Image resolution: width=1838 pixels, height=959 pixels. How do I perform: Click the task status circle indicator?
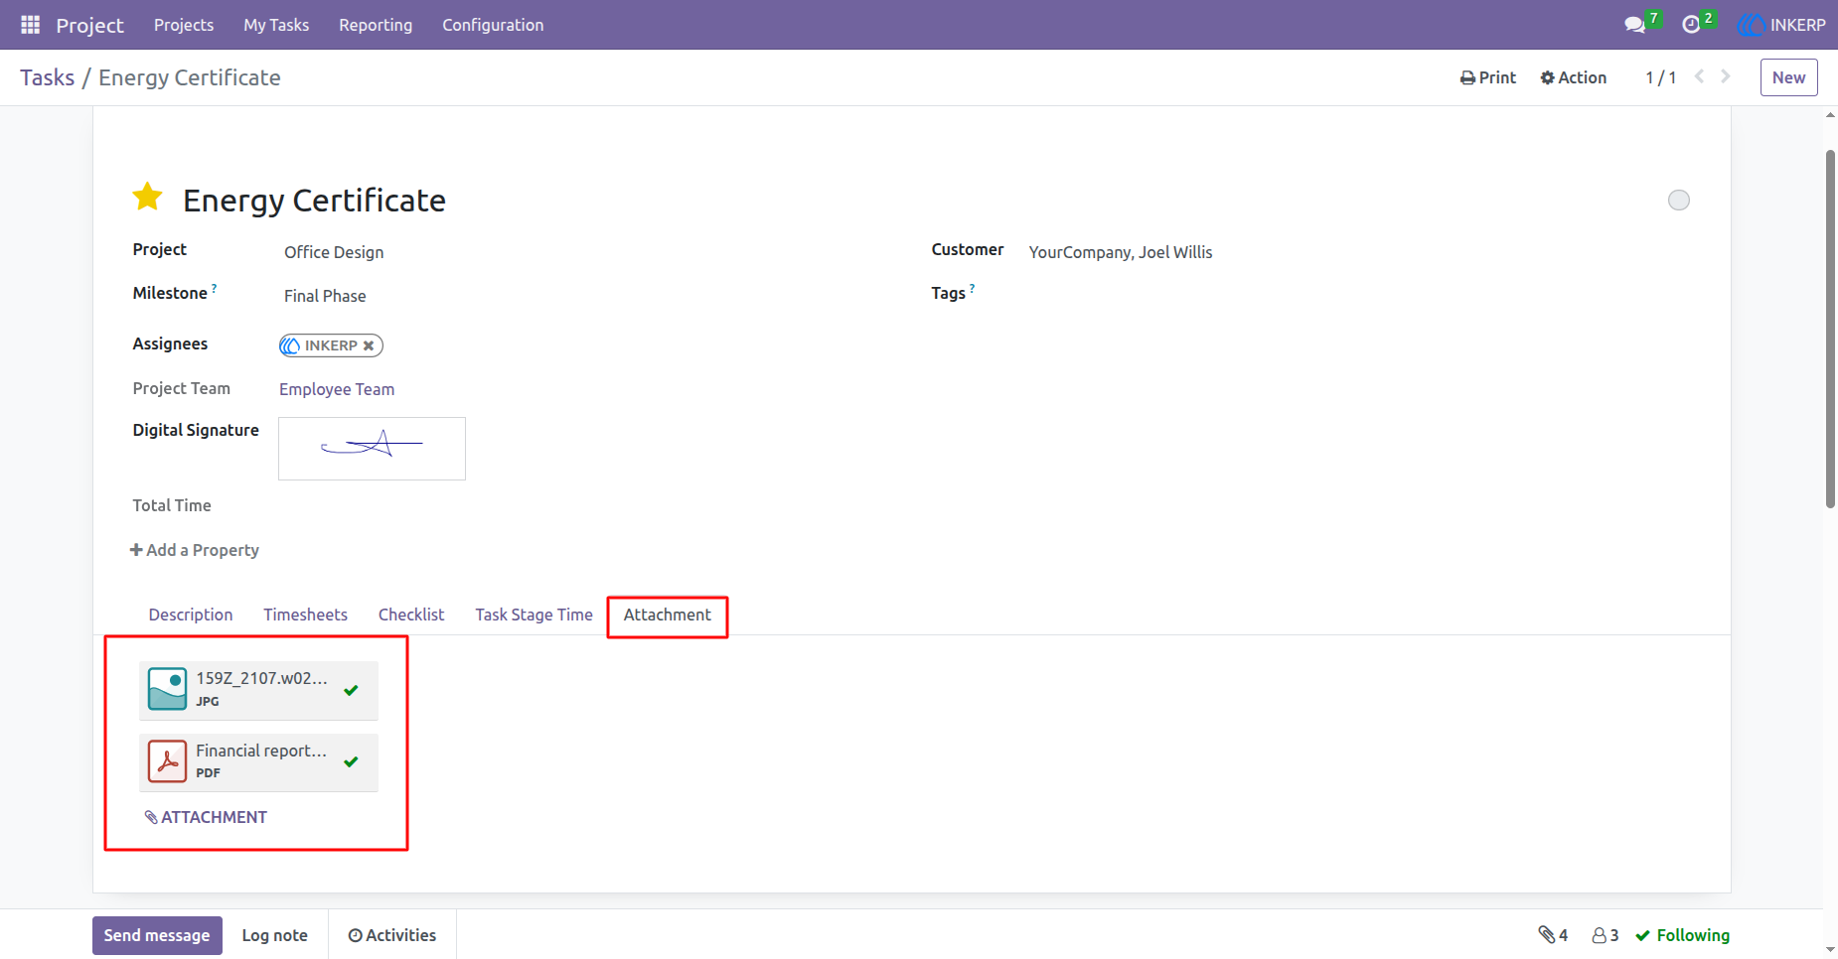1679,201
